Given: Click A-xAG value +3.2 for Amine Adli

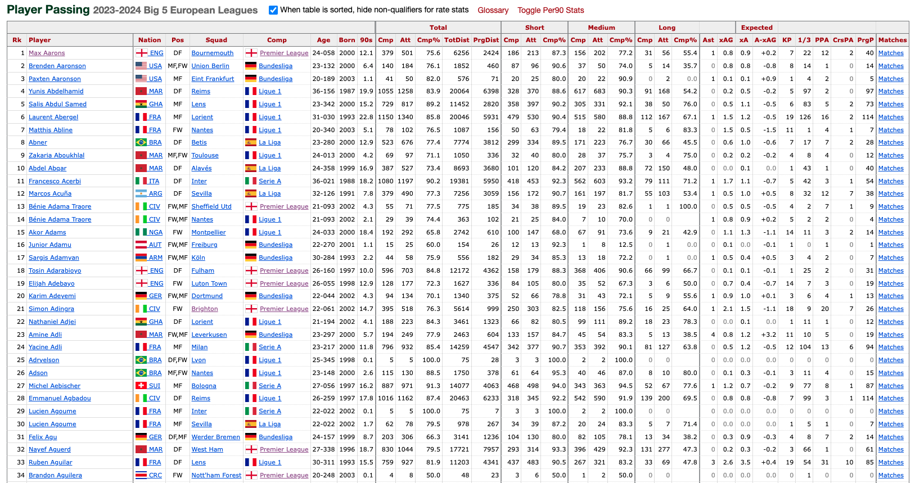Looking at the screenshot, I should pyautogui.click(x=769, y=335).
